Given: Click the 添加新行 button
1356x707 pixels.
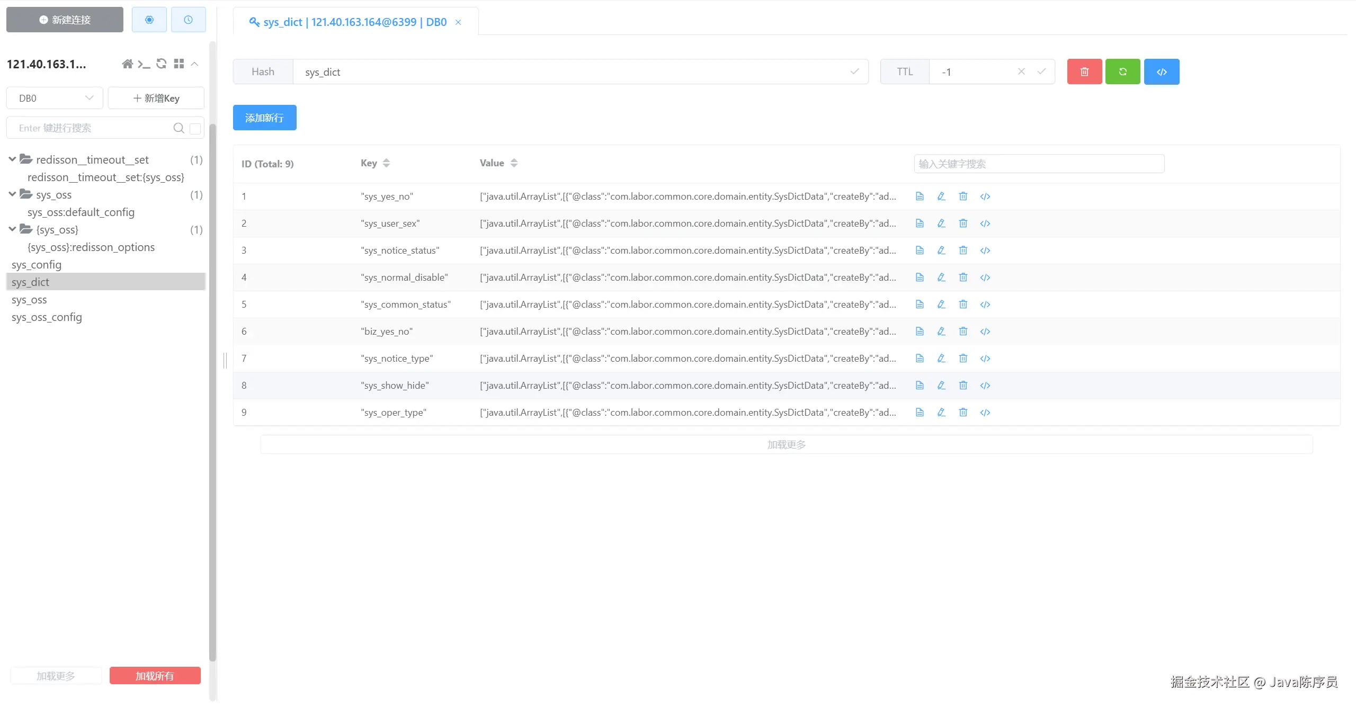Looking at the screenshot, I should (264, 118).
